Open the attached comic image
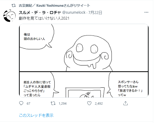155x123 pixels. pos(84,61)
